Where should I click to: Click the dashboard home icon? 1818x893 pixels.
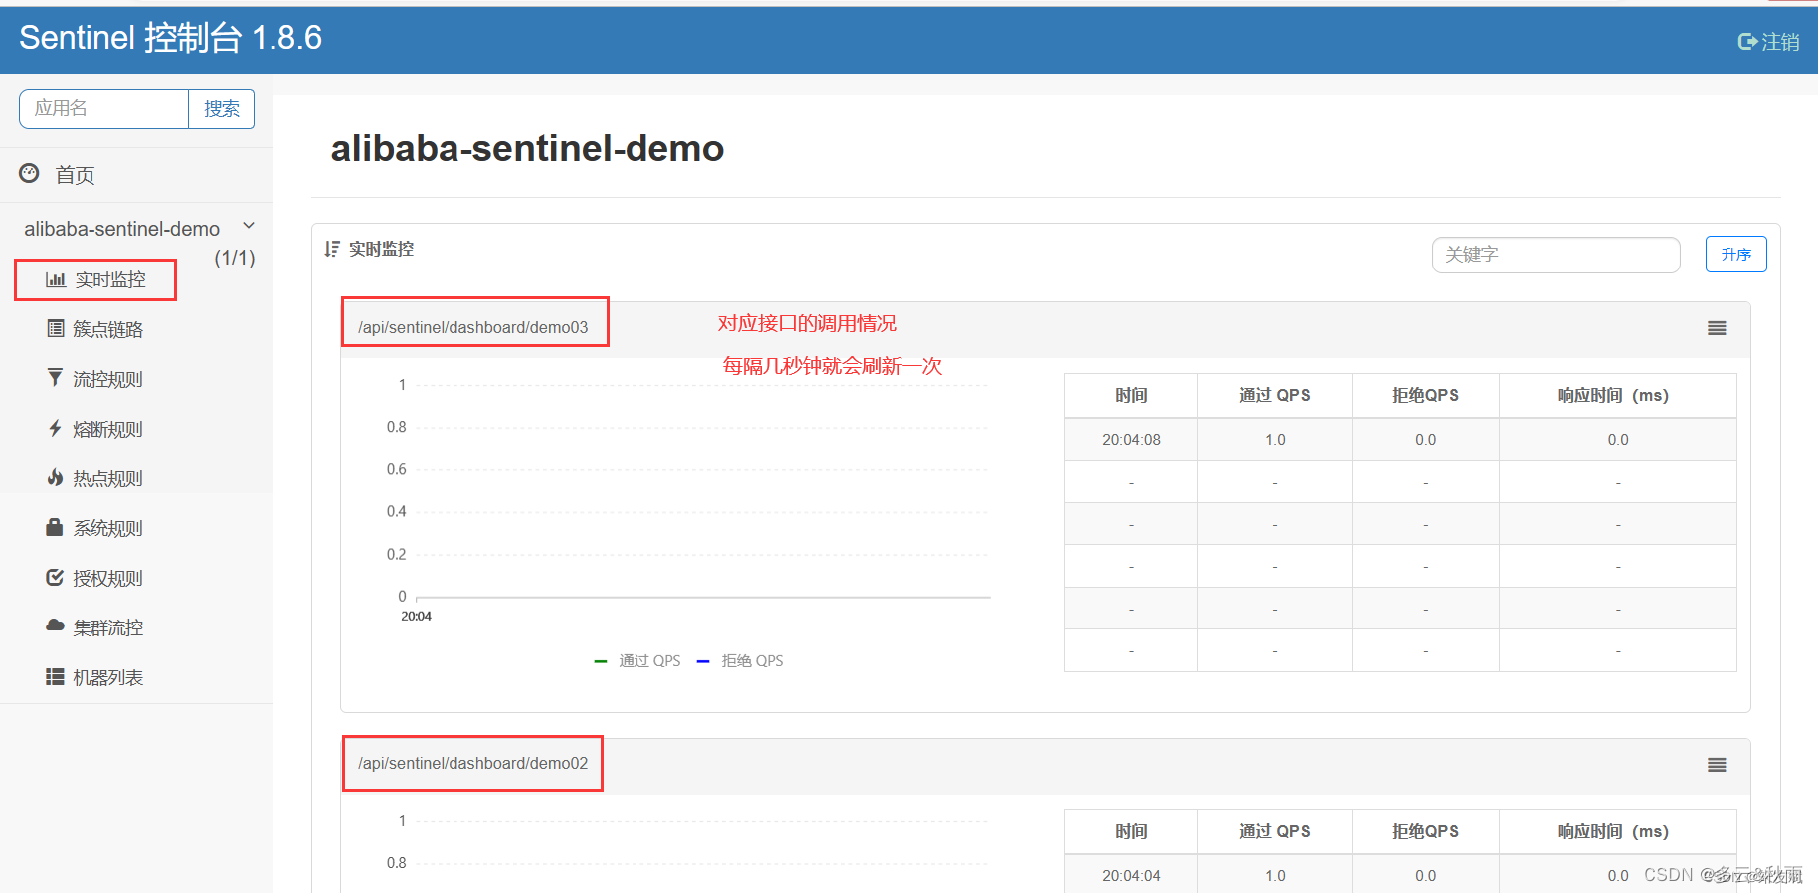click(29, 174)
